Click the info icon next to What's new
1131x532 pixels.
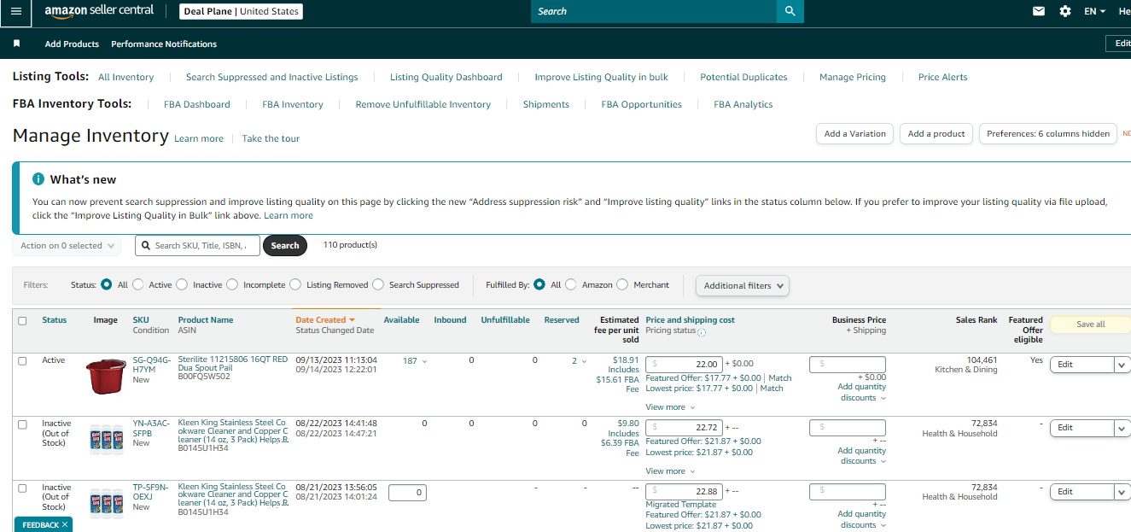(38, 179)
